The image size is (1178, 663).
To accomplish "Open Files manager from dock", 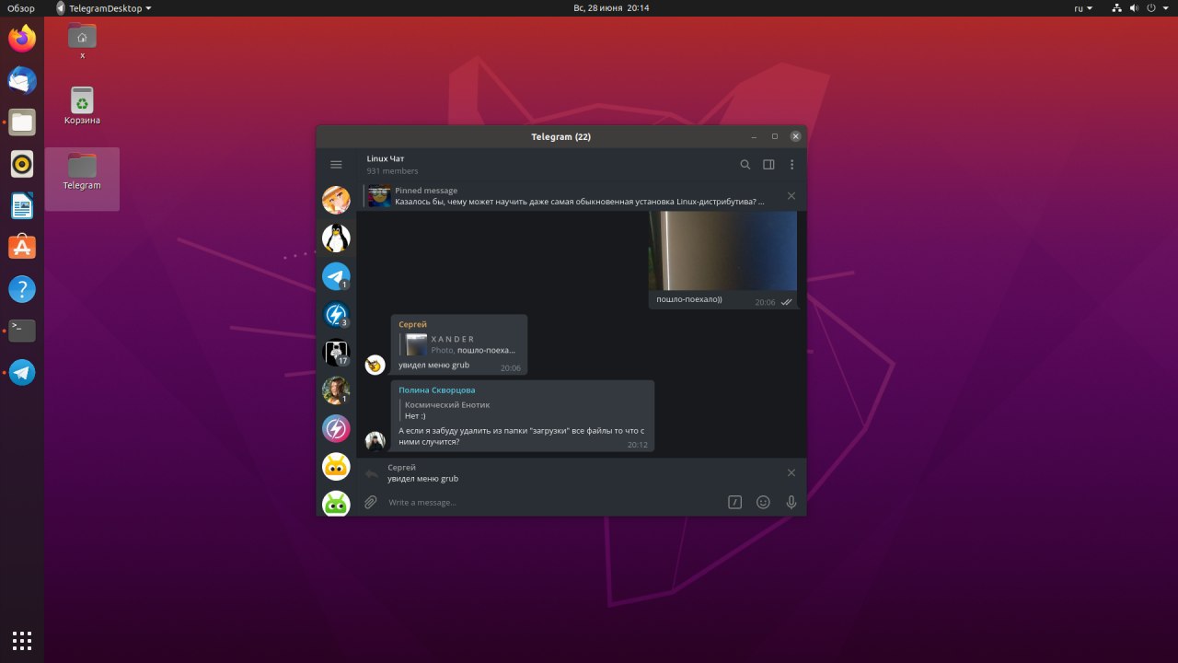I will [x=22, y=122].
